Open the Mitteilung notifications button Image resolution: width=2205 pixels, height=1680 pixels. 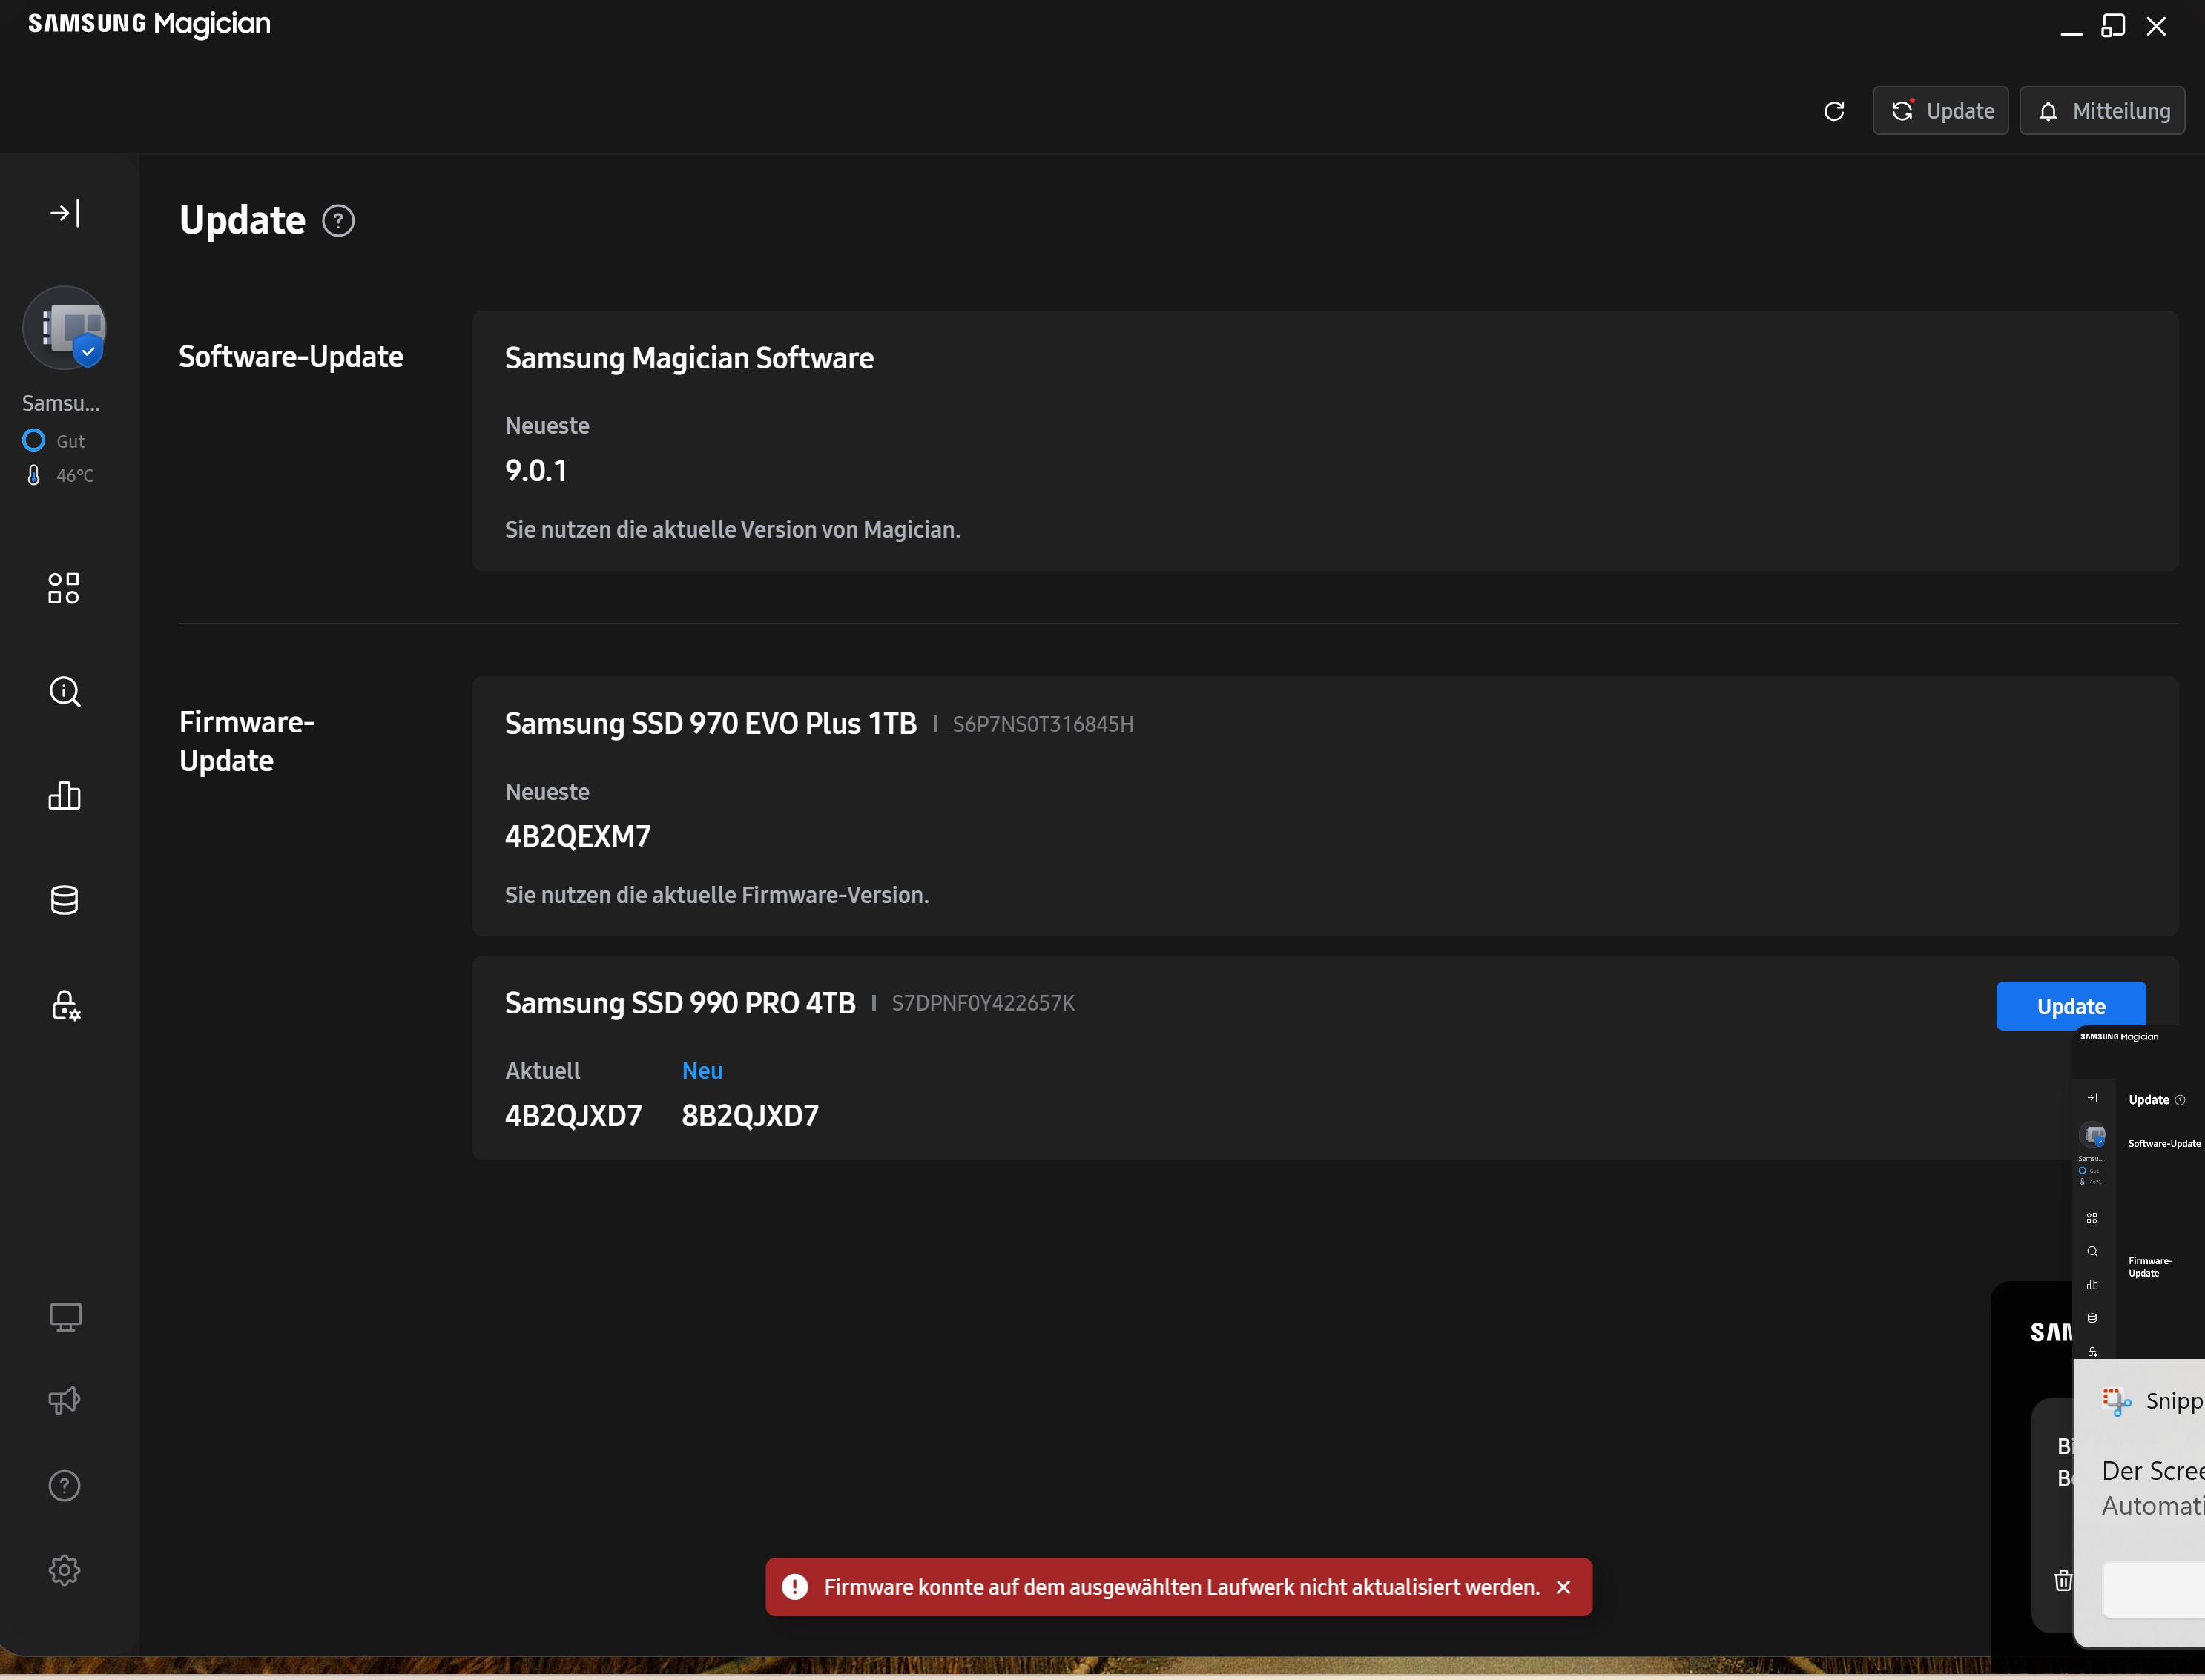(x=2102, y=111)
